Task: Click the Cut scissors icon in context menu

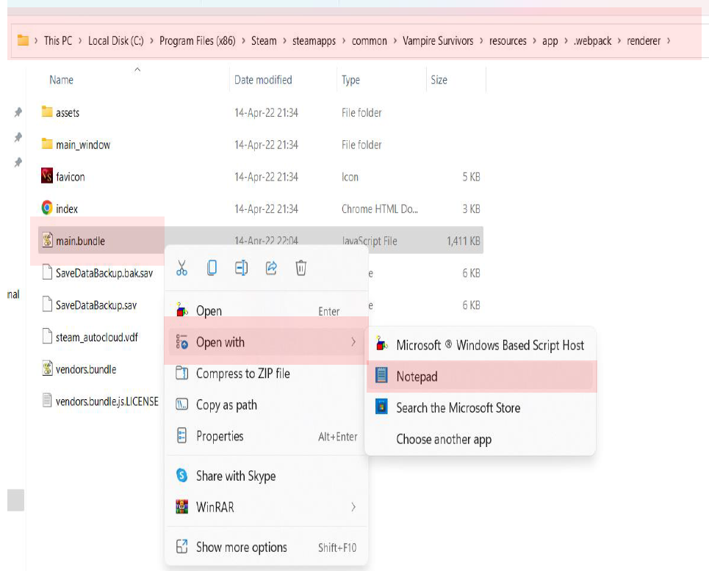Action: point(181,268)
